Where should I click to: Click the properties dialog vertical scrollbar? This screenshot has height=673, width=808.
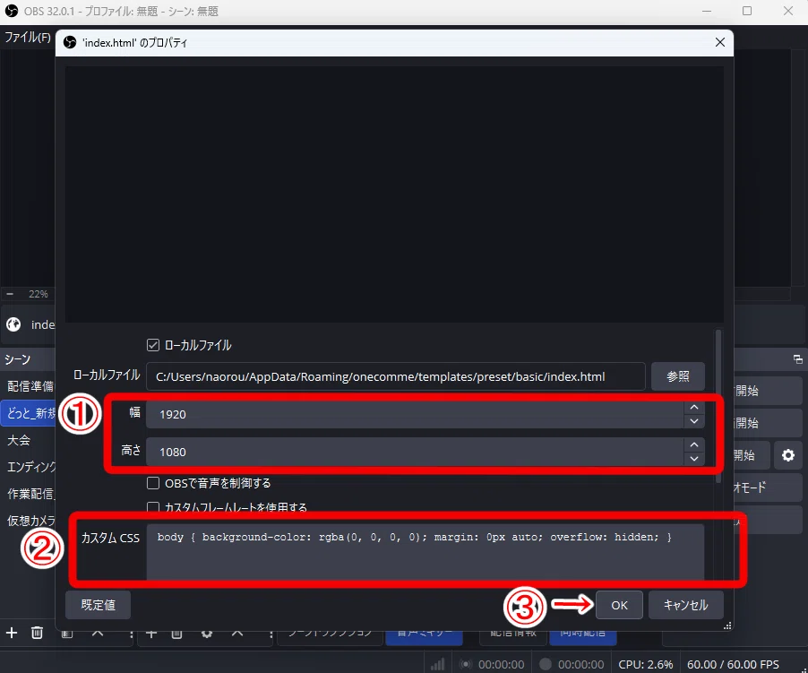coord(718,407)
